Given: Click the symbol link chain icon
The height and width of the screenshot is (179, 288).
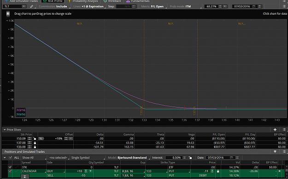Looking at the screenshot, I should click(31, 6).
